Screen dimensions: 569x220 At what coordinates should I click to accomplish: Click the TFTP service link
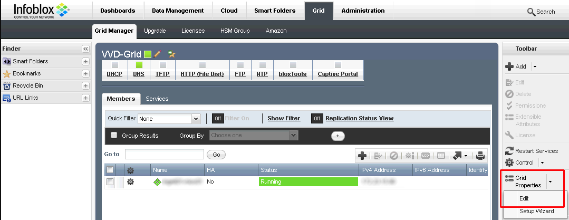tap(163, 74)
